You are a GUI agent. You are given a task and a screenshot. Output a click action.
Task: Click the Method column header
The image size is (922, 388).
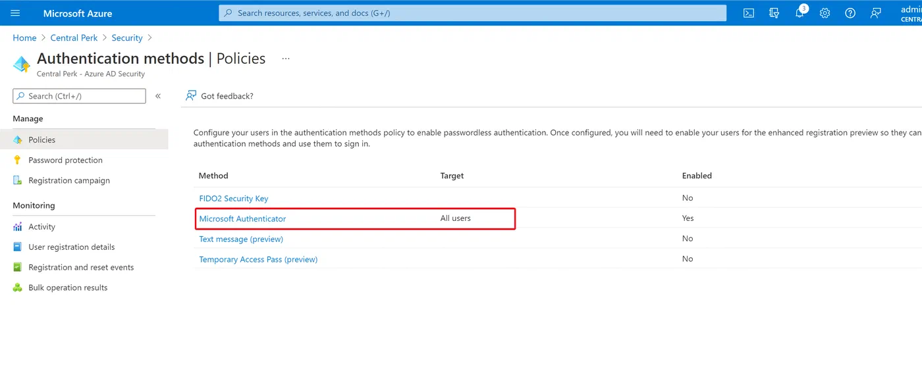(213, 176)
